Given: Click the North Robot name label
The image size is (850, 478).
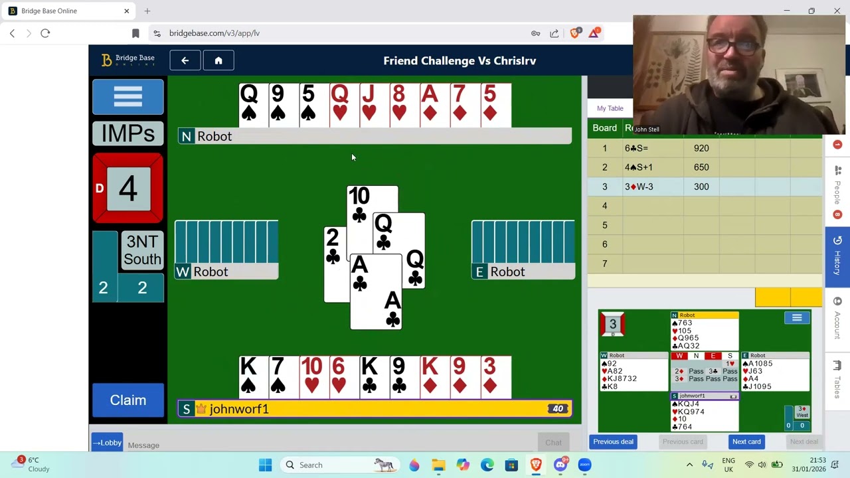Looking at the screenshot, I should tap(375, 136).
